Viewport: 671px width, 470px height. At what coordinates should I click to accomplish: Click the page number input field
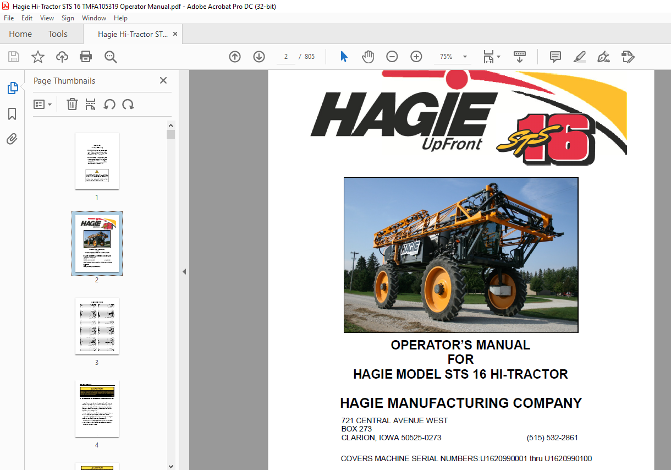(286, 57)
